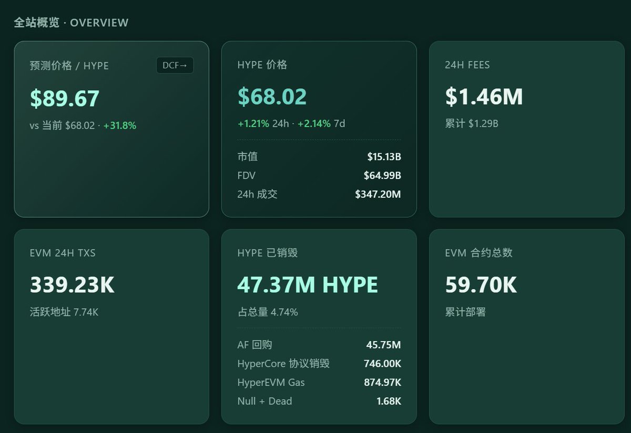Select the 预测价格 / HYPE card title
Screen dimensions: 631x433
click(69, 66)
